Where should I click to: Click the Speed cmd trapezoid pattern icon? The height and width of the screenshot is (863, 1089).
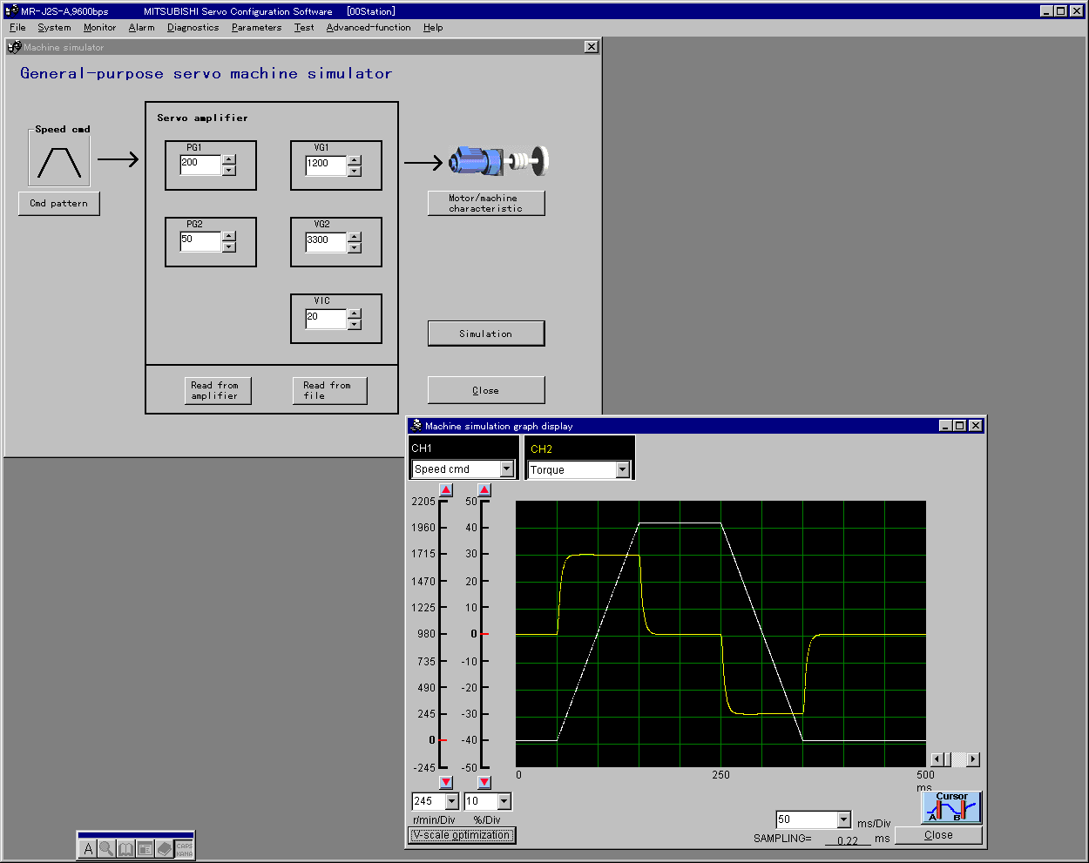(x=59, y=162)
